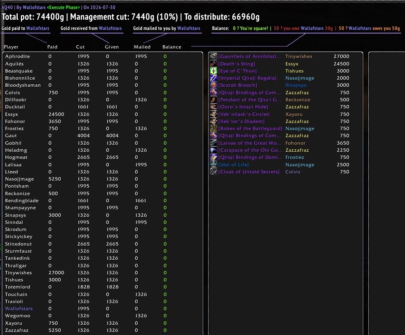This screenshot has height=335, width=405.
Task: Click Gaut's cut value 4004
Action: [x=84, y=136]
